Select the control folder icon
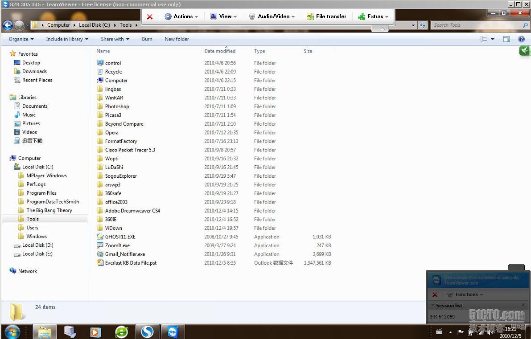Viewport: 531px width, 339px height. 100,63
